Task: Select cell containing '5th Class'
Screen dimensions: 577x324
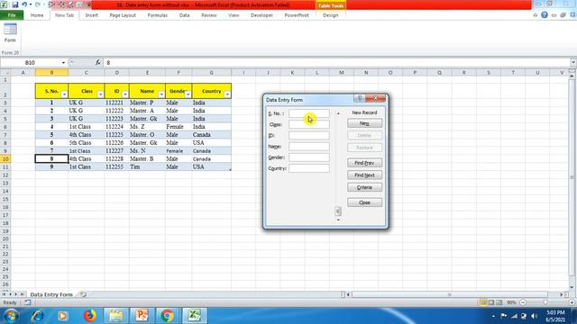Action: coord(87,142)
